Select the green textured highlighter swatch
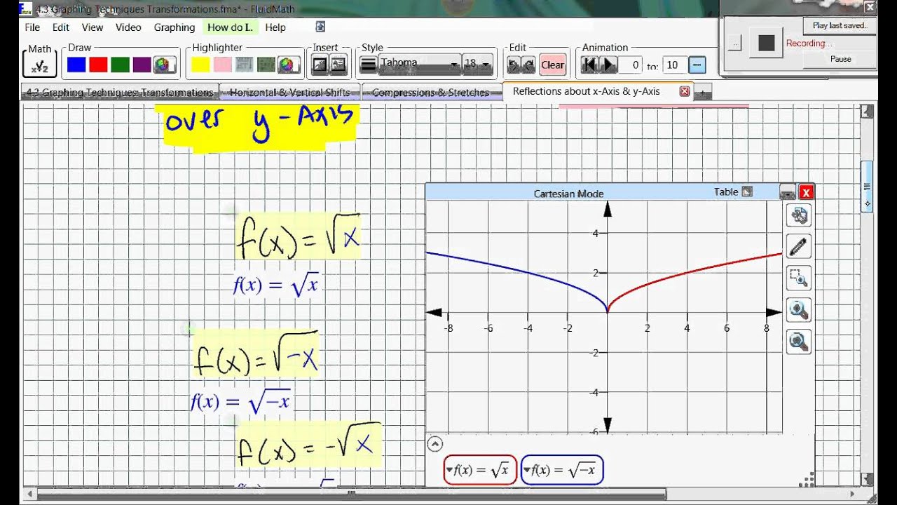Viewport: 897px width, 505px height. tap(266, 65)
